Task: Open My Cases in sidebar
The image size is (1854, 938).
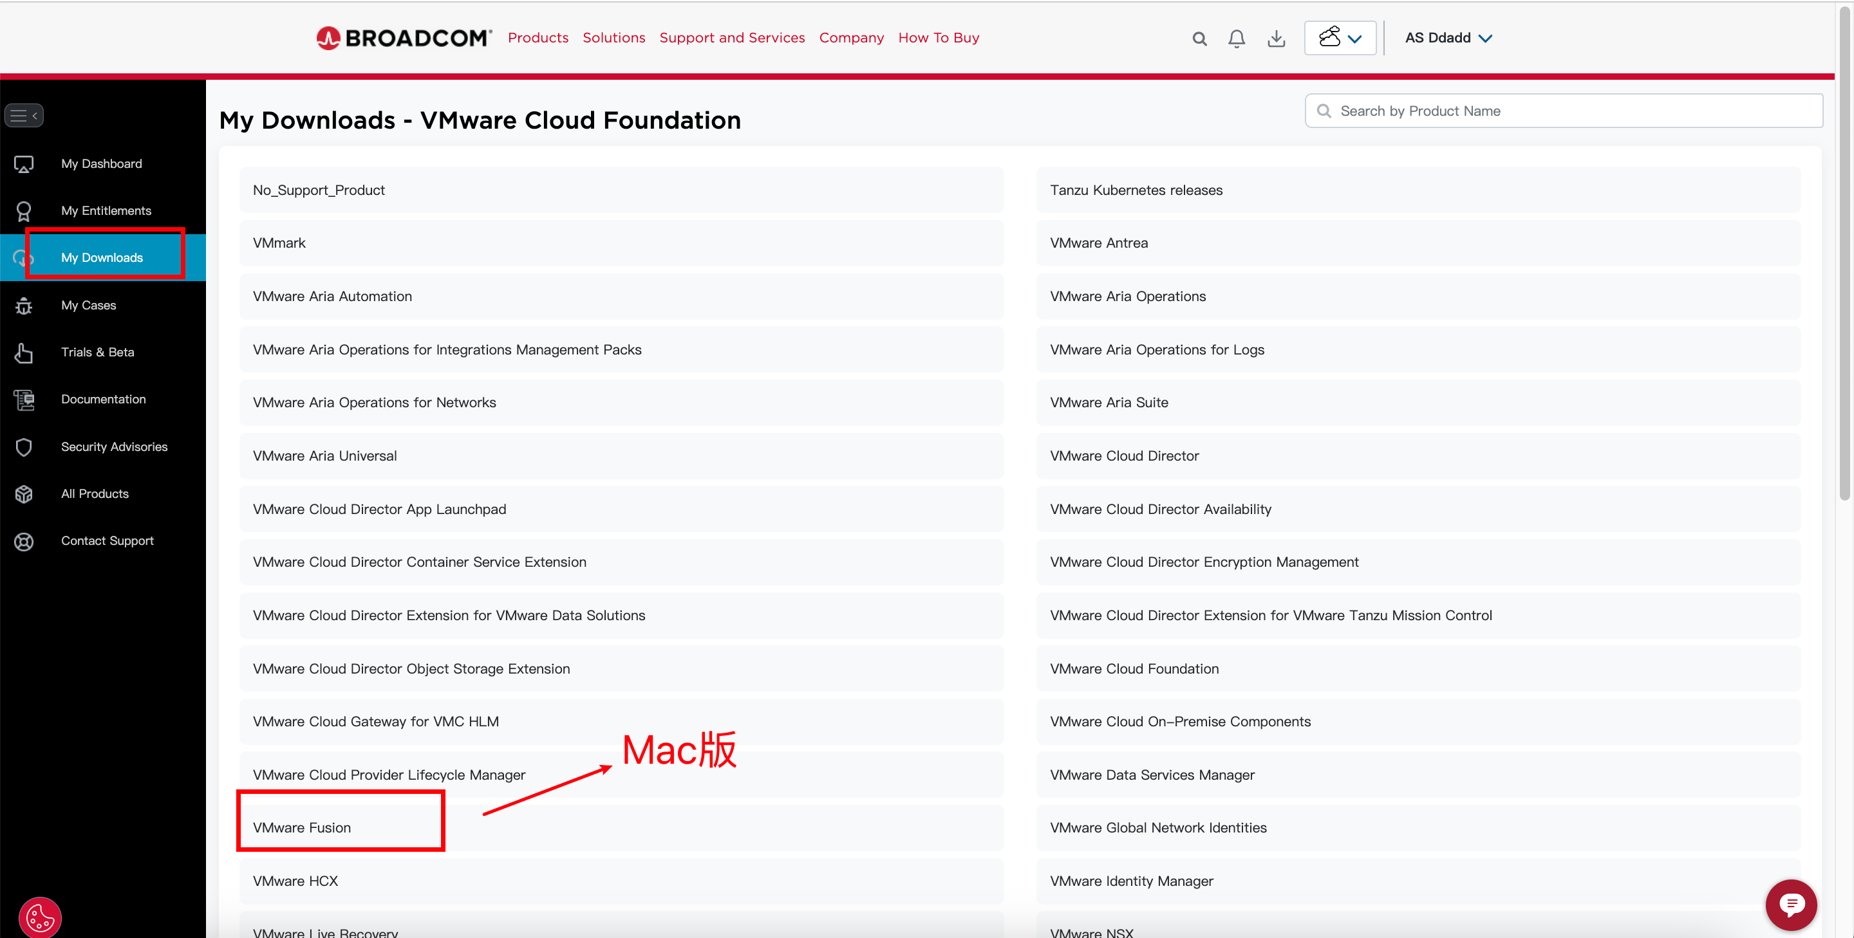Action: 89,305
